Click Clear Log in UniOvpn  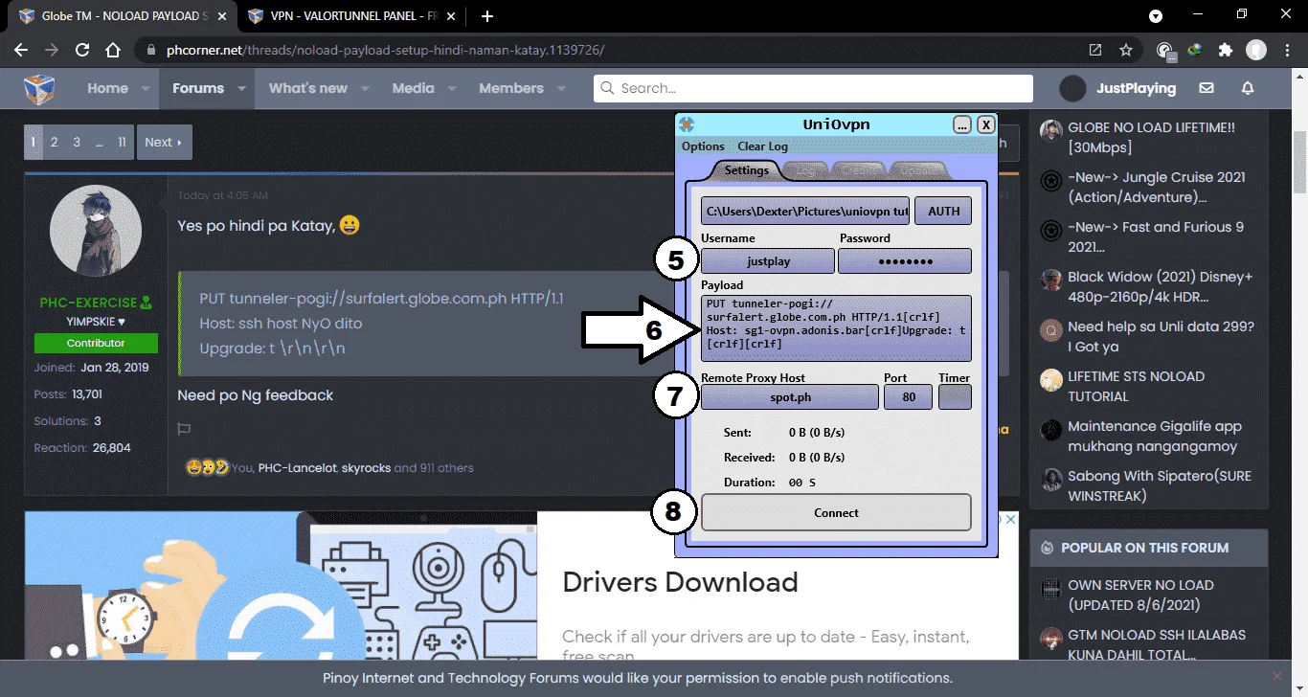click(762, 146)
